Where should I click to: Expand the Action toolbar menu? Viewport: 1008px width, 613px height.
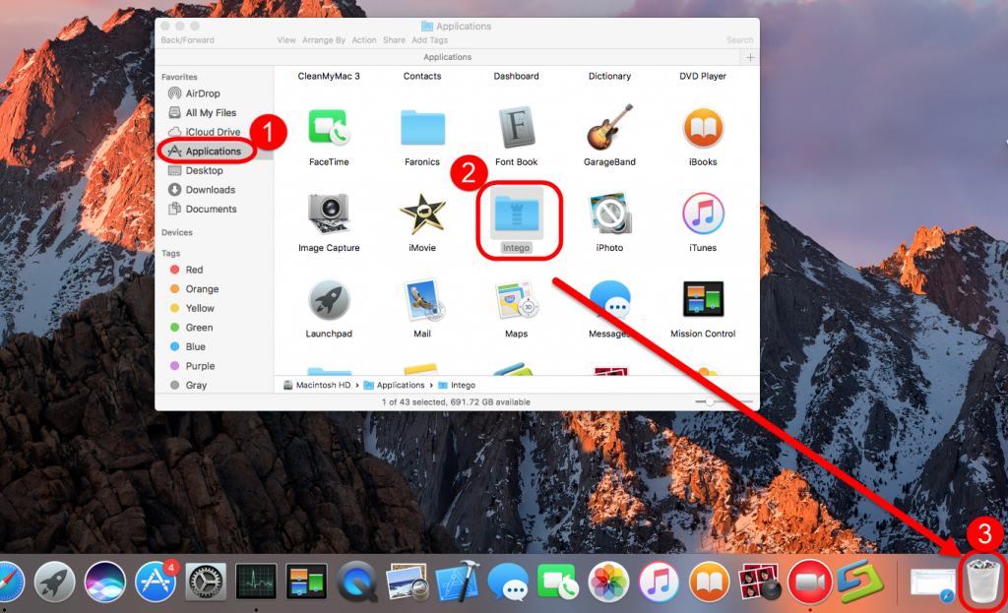[364, 40]
